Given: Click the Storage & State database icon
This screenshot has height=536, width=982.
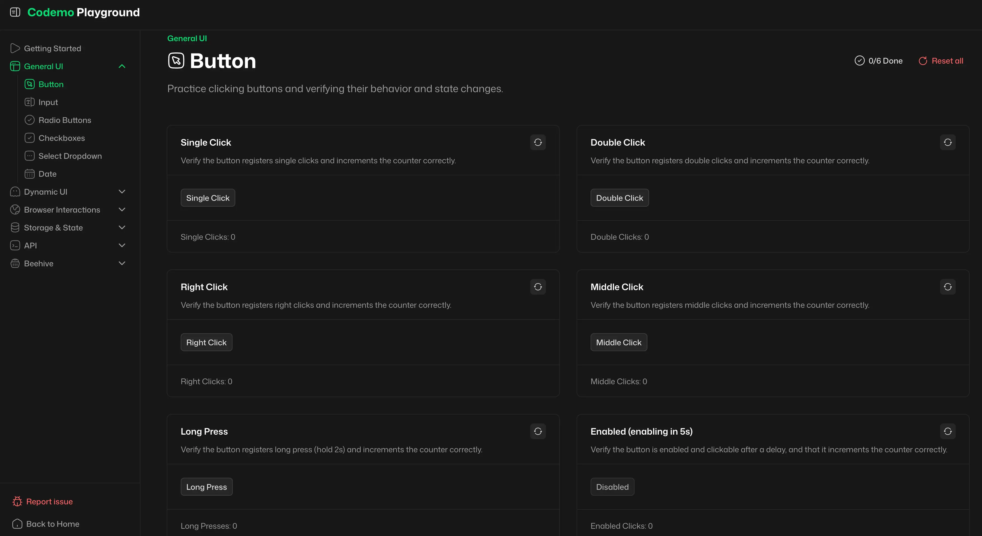Looking at the screenshot, I should pos(15,228).
